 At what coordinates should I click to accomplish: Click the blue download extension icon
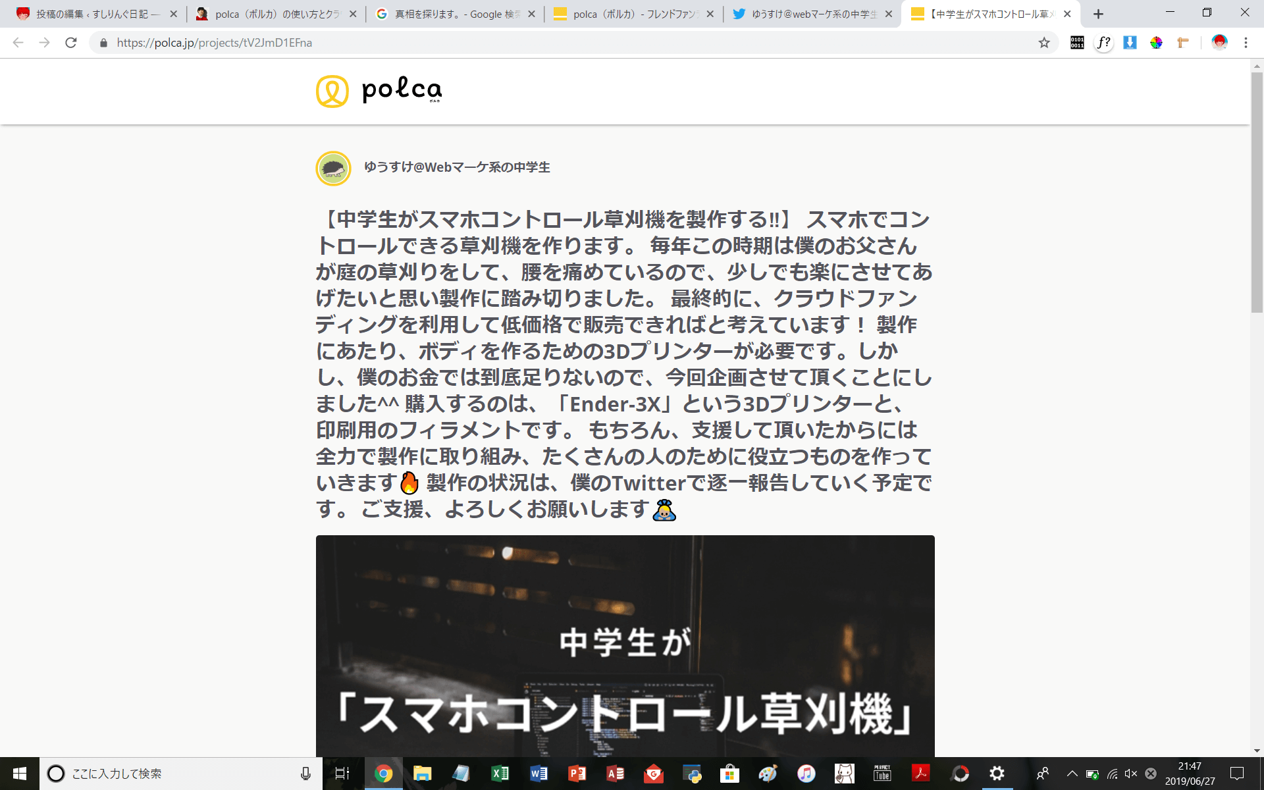click(1130, 43)
